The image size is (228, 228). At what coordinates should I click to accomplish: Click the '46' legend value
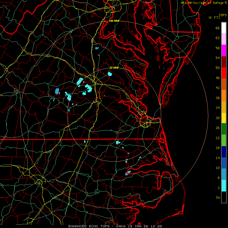(x=218, y=78)
